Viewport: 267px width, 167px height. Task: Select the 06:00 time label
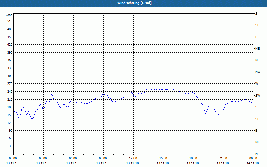[73, 158]
